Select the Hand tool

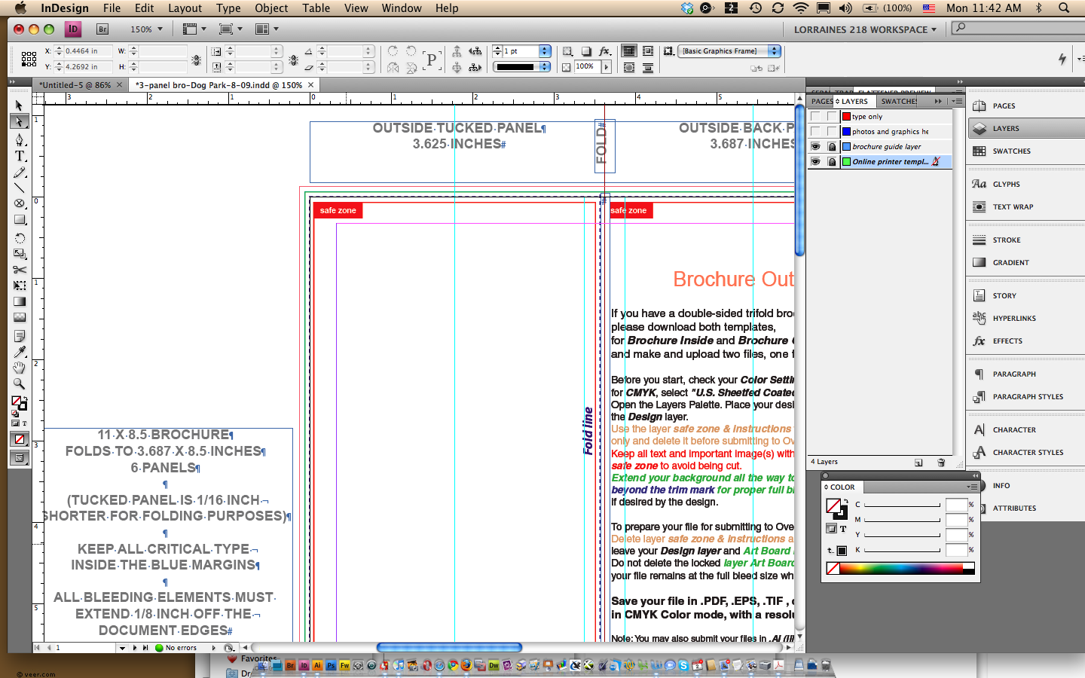(20, 368)
